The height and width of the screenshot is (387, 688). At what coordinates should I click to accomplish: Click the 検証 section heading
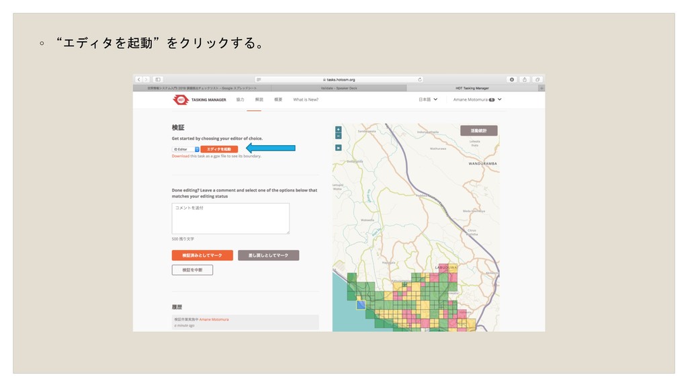pos(178,128)
